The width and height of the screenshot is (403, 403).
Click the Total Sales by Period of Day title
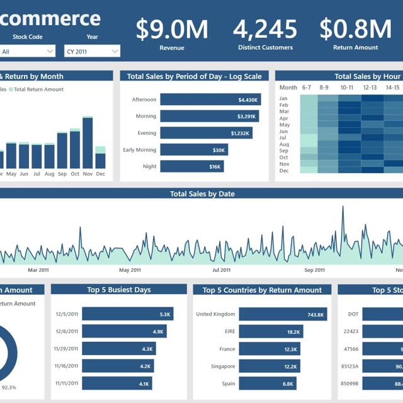tap(195, 76)
